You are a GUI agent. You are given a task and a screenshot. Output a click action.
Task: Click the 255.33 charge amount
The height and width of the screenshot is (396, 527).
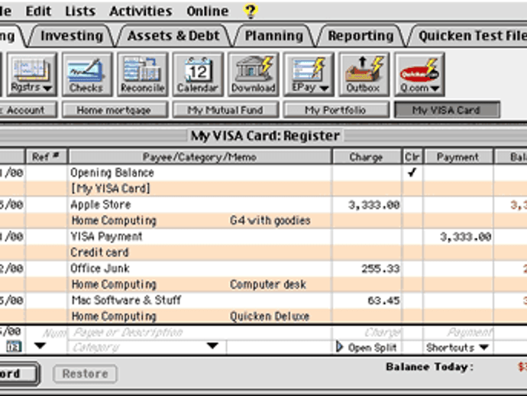381,268
